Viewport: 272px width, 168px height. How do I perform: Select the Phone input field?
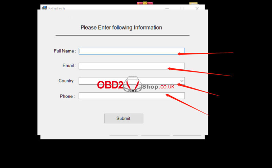pyautogui.click(x=132, y=96)
